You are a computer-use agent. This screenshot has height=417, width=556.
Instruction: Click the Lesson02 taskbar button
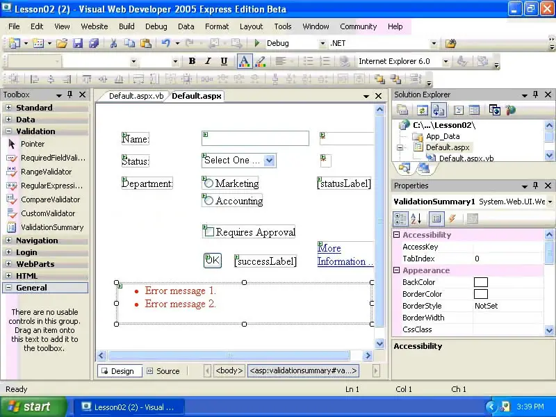129,407
